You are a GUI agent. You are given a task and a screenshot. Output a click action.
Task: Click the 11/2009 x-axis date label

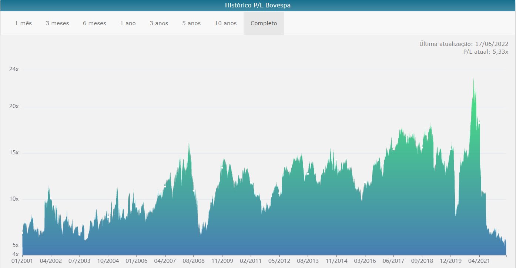coord(222,261)
